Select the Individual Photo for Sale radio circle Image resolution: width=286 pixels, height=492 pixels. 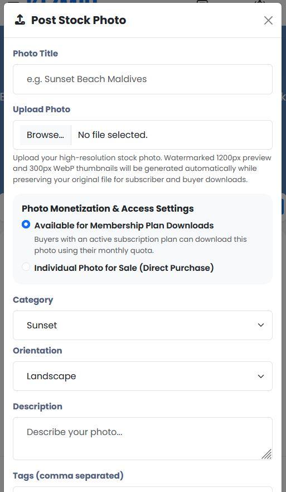click(26, 267)
